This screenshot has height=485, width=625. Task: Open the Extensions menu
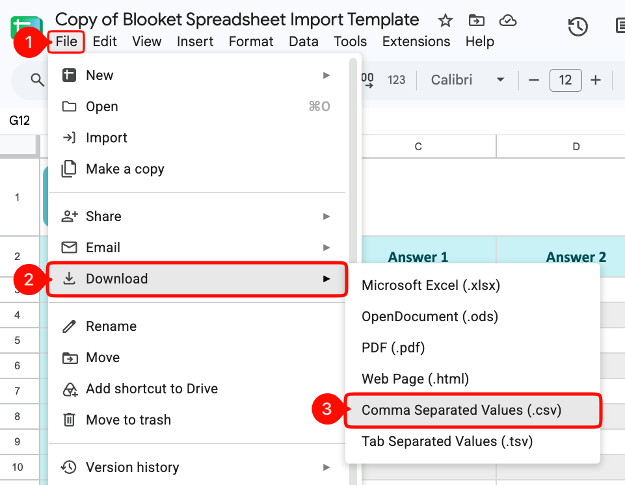coord(416,42)
